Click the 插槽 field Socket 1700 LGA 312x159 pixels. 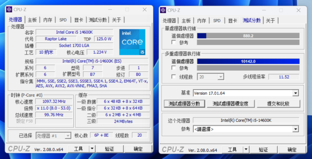[x=75, y=46]
